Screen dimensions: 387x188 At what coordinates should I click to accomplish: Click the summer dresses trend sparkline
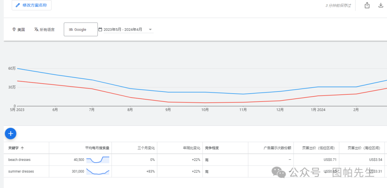point(97,172)
